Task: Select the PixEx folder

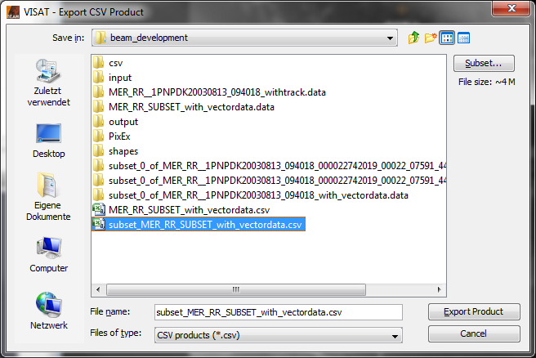Action: click(x=119, y=136)
